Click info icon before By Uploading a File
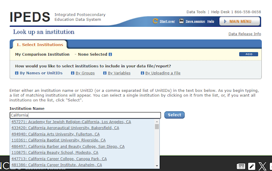Viewport: 272px width, 171px height. 141,73
